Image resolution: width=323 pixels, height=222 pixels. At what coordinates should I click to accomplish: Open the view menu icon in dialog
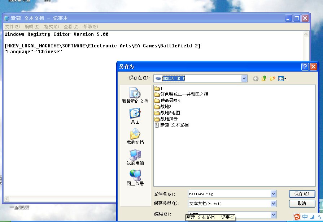coord(282,78)
